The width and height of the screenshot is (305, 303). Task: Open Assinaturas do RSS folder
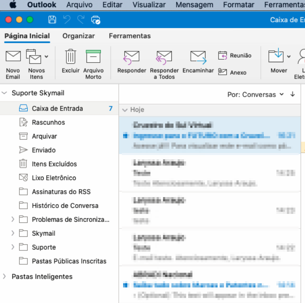pos(59,192)
